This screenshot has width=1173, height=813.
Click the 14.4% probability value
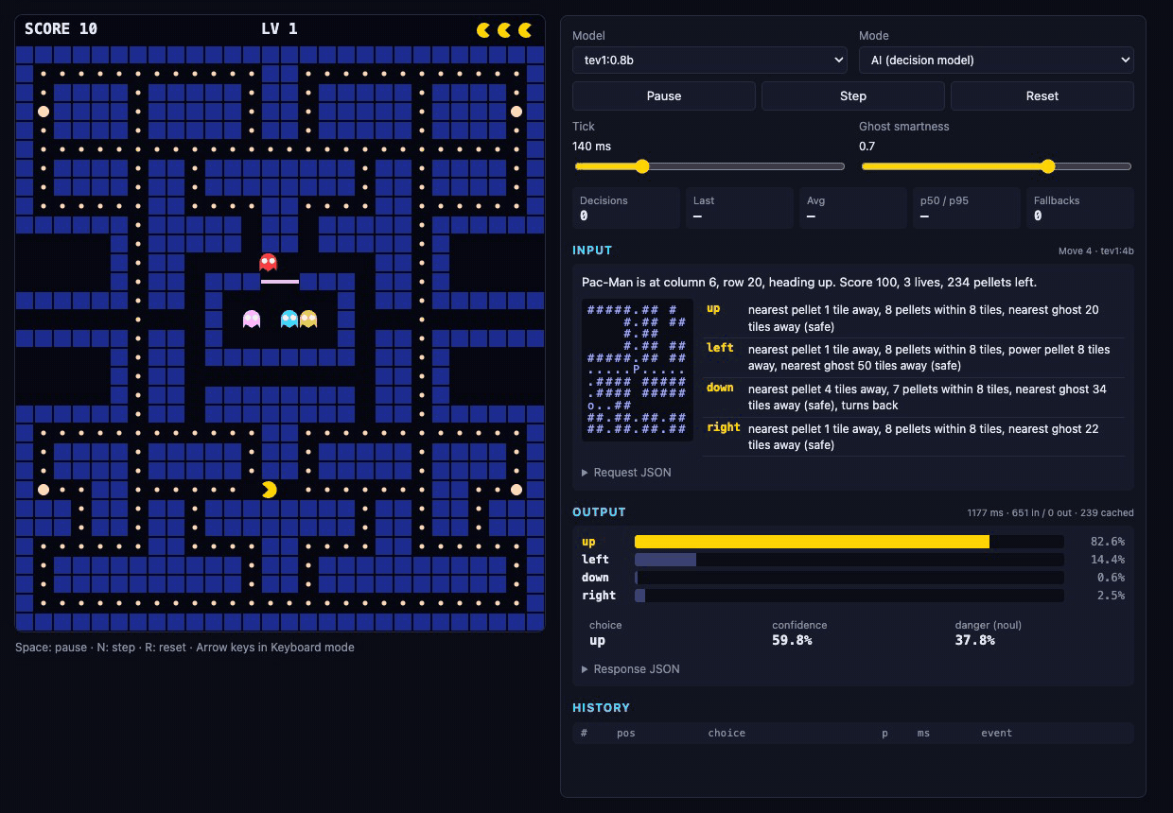click(1108, 560)
